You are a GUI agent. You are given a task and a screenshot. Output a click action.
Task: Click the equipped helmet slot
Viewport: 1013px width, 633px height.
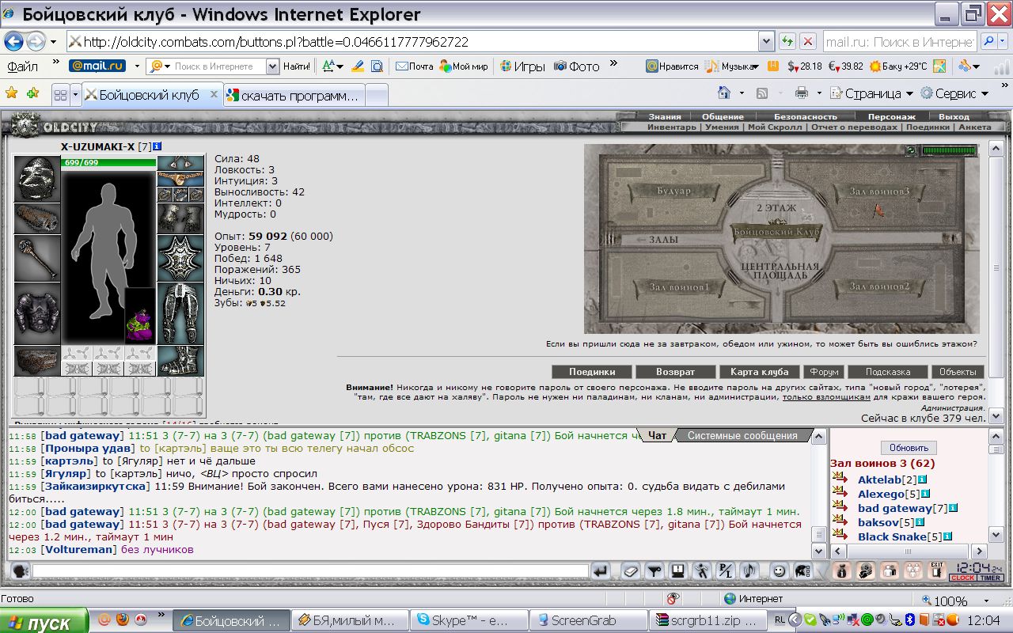click(x=38, y=179)
